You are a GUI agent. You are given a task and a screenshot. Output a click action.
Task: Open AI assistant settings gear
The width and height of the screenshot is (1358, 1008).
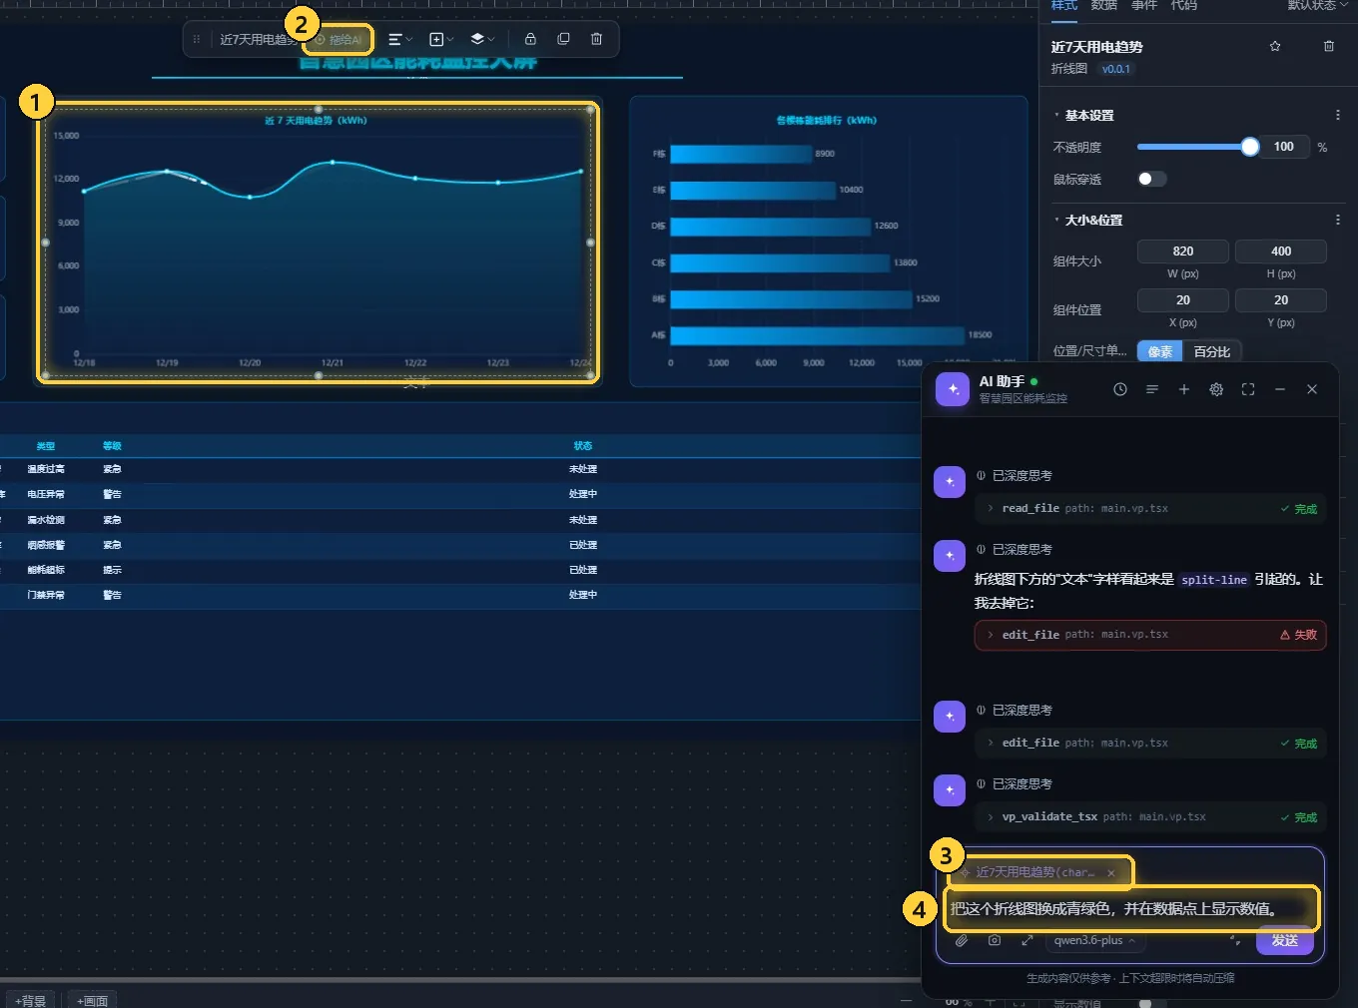pos(1216,389)
